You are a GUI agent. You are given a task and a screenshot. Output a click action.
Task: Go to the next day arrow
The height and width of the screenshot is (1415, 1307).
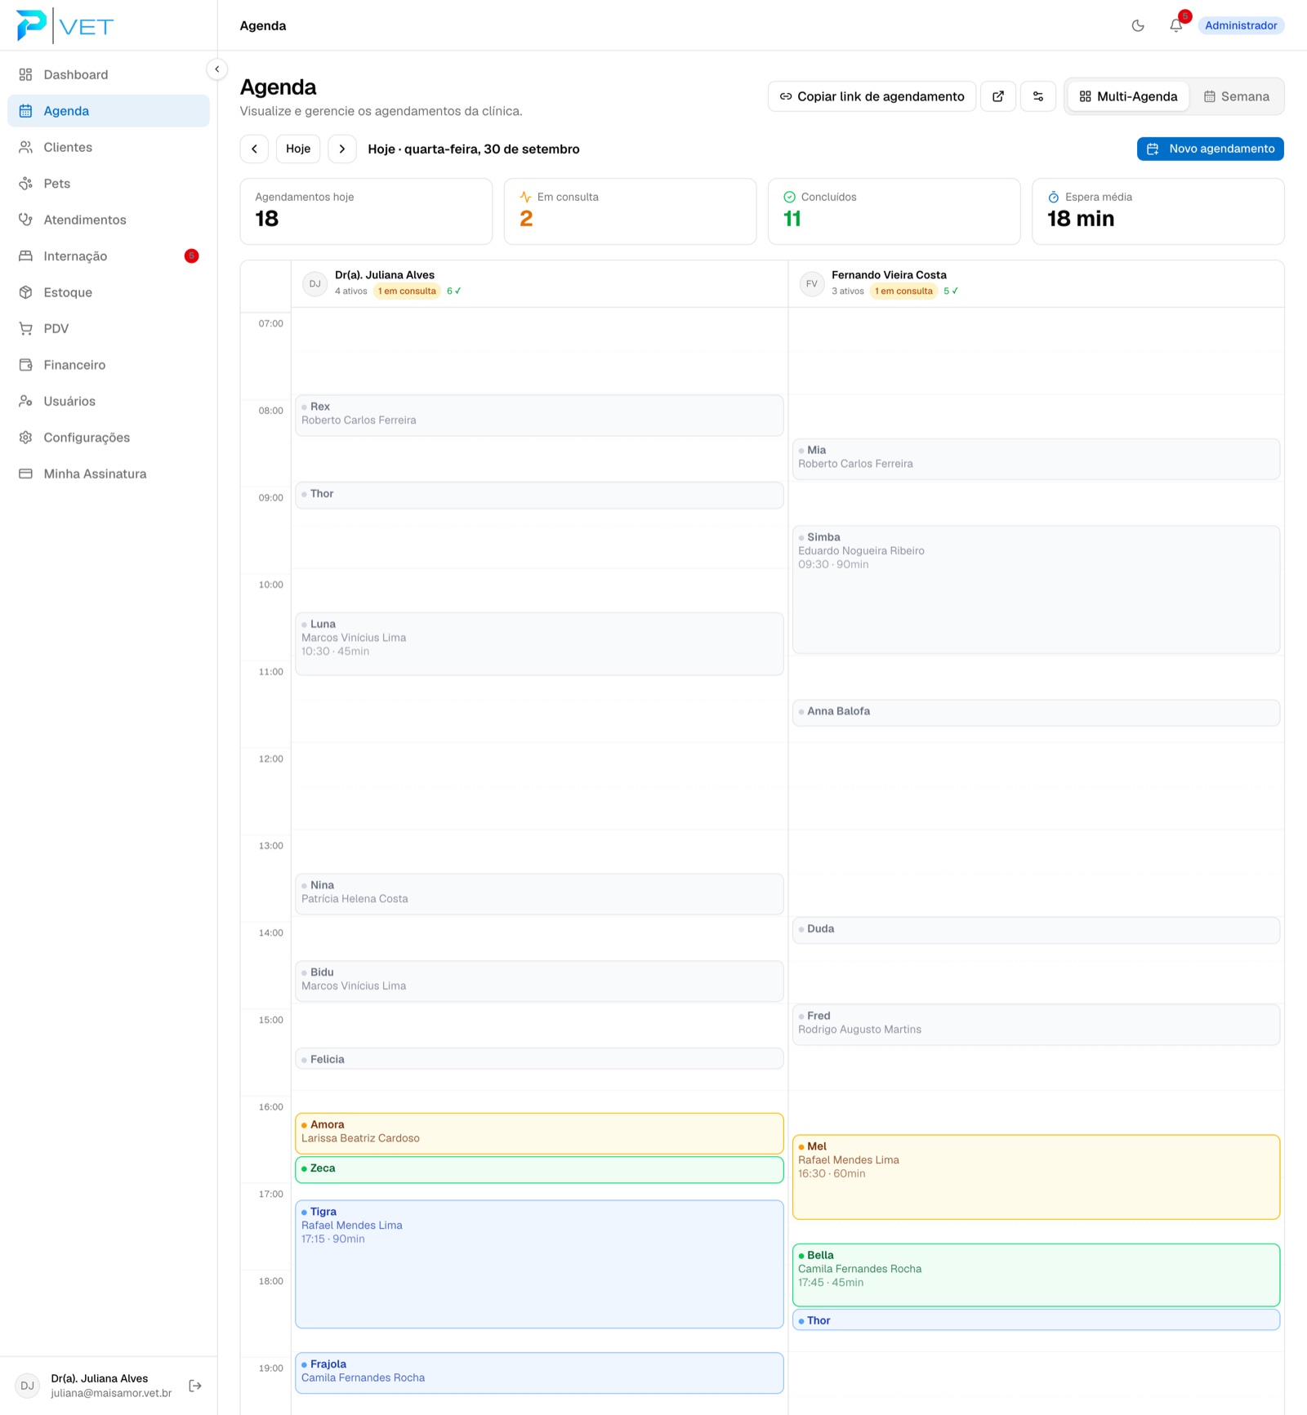tap(342, 149)
